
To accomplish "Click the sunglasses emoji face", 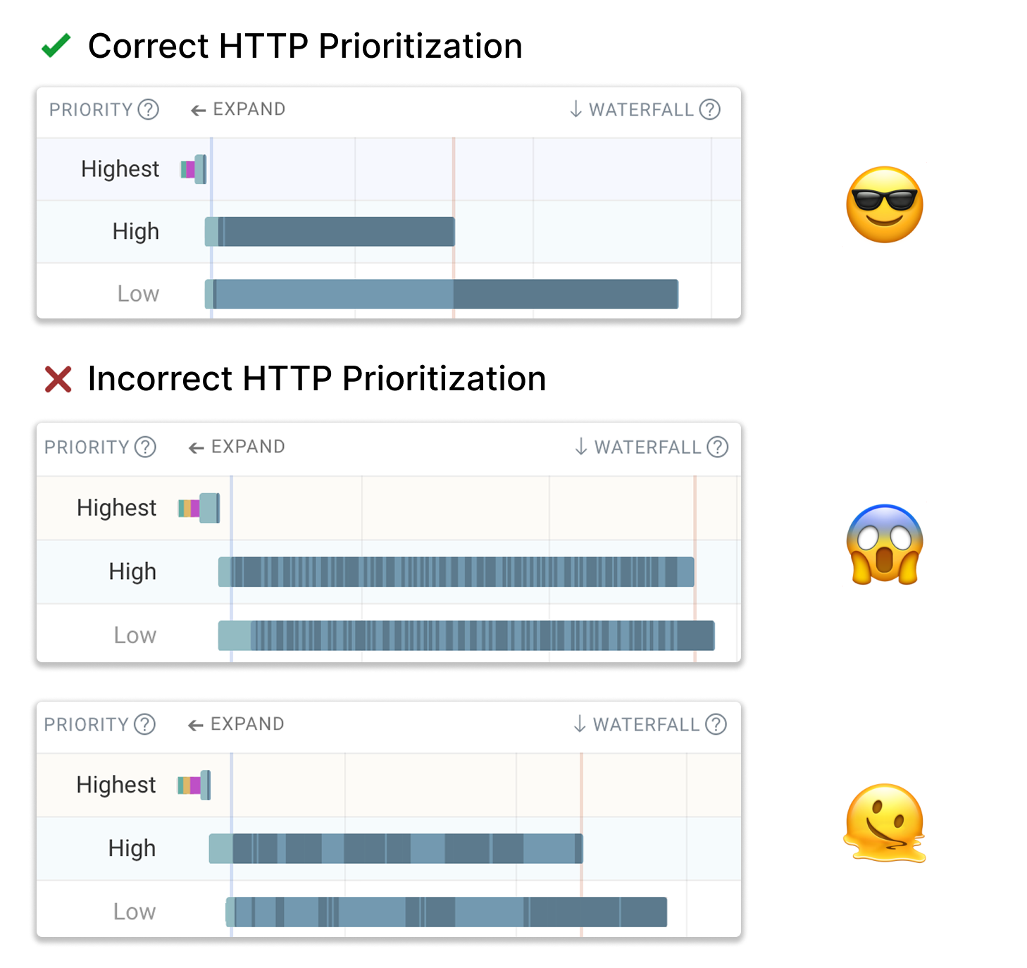I will point(884,205).
